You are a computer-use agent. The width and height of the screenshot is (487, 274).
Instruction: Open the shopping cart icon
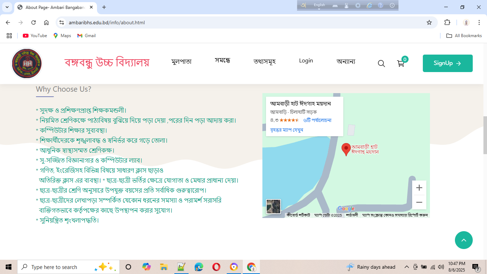click(x=401, y=64)
